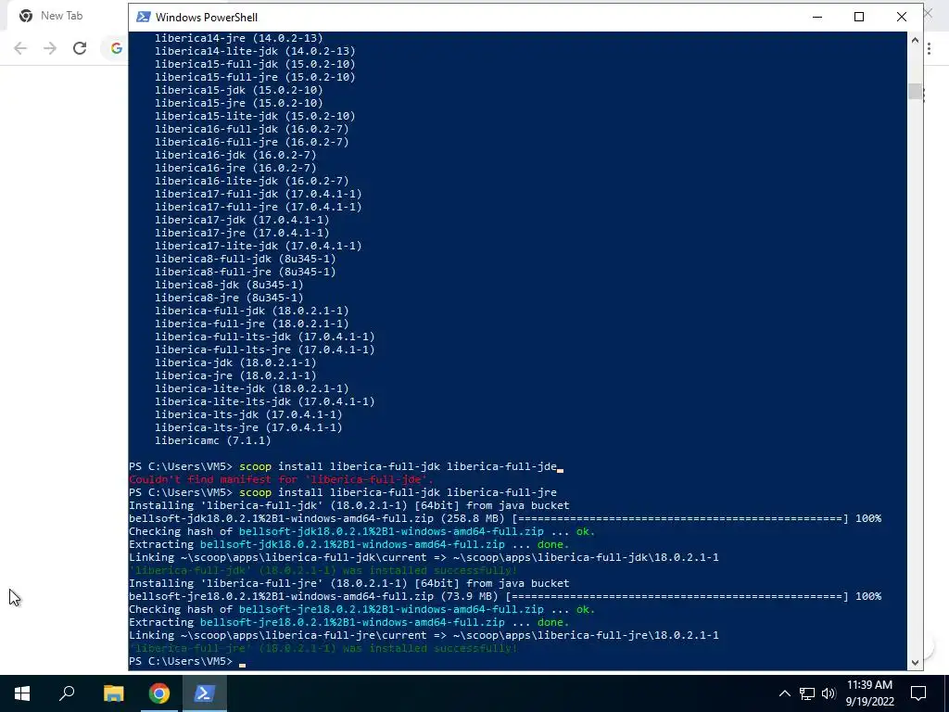
Task: Click PowerShell scrollbar down arrow
Action: (x=915, y=662)
